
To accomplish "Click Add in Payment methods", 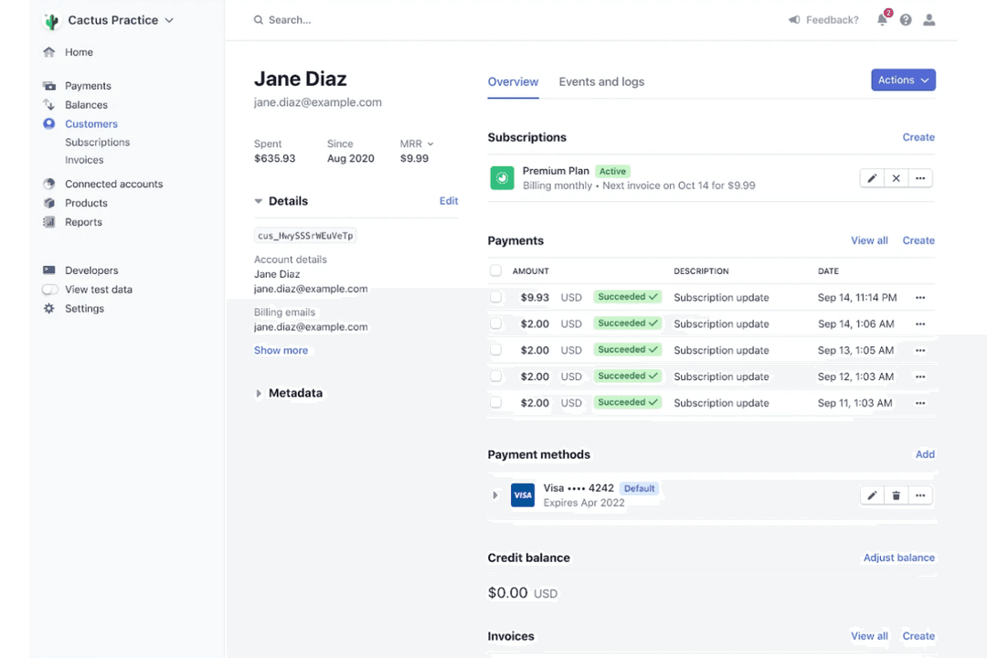I will pos(925,454).
